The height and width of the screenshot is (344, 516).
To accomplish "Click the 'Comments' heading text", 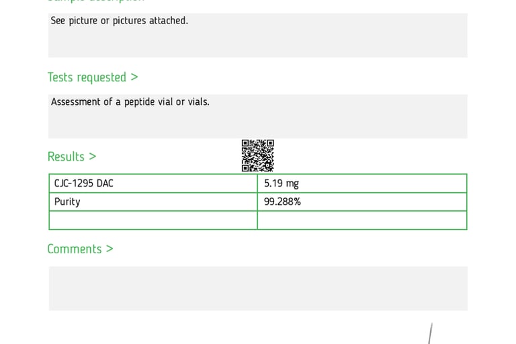I will tap(75, 249).
